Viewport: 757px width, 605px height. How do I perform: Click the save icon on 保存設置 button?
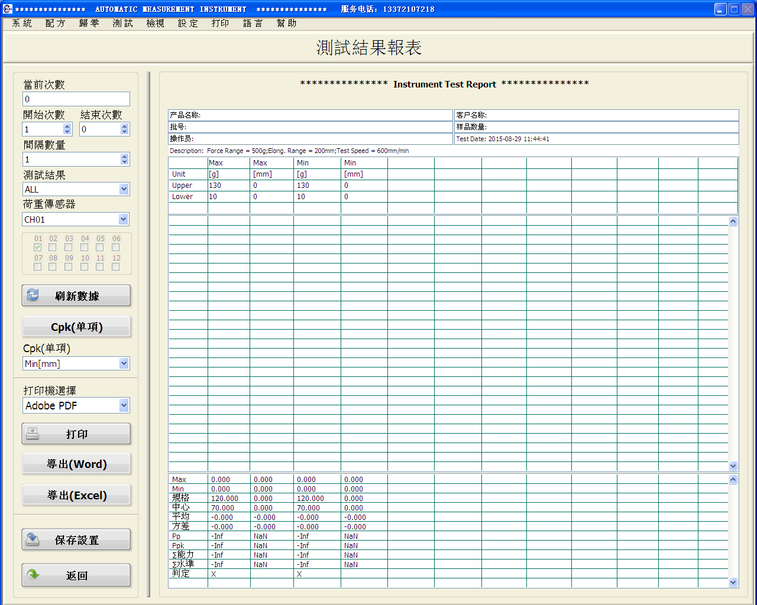pos(33,539)
